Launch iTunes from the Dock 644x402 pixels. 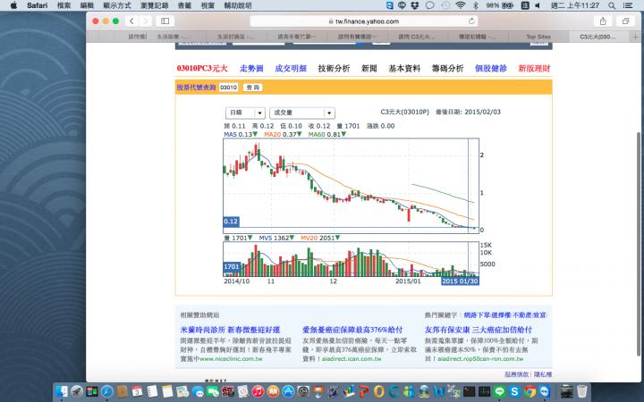[258, 391]
